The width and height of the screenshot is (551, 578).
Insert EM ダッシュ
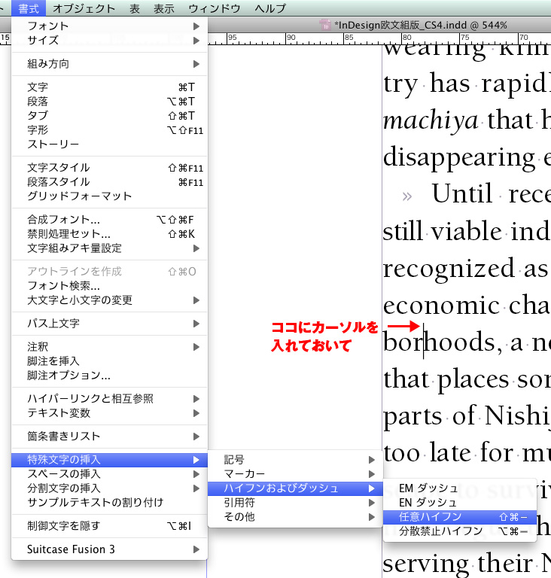pos(459,488)
